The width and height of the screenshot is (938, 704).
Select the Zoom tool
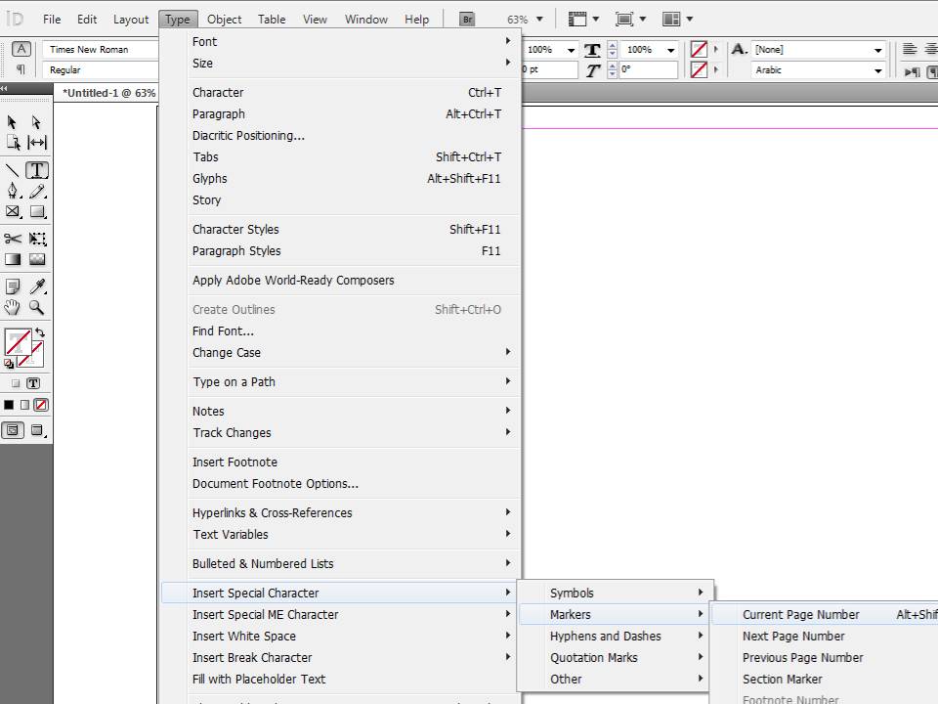click(36, 308)
